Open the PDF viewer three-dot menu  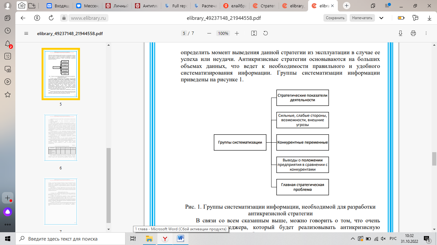tap(426, 33)
